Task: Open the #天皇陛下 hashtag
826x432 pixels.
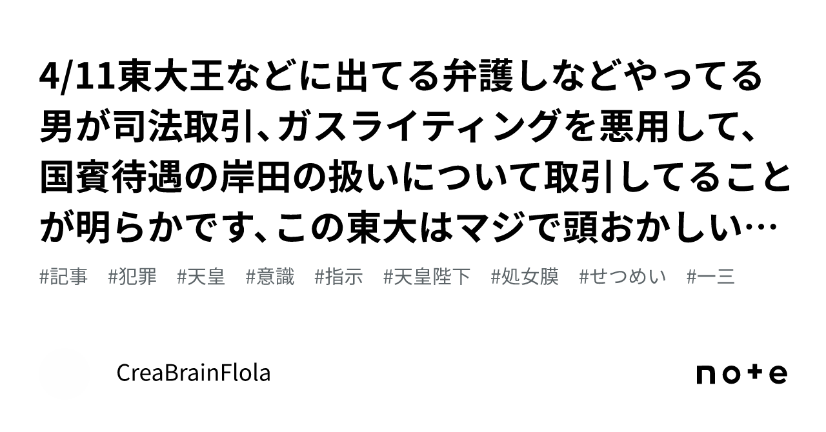Action: (427, 277)
